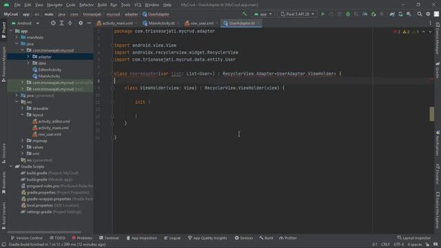
Task: Click the project panel horizontal scrollbar
Action: [x=44, y=232]
